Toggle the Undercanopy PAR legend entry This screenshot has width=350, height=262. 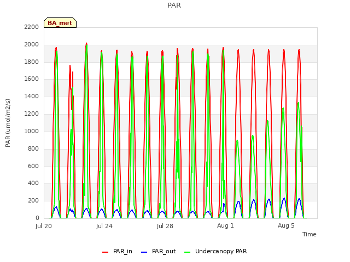coord(215,251)
